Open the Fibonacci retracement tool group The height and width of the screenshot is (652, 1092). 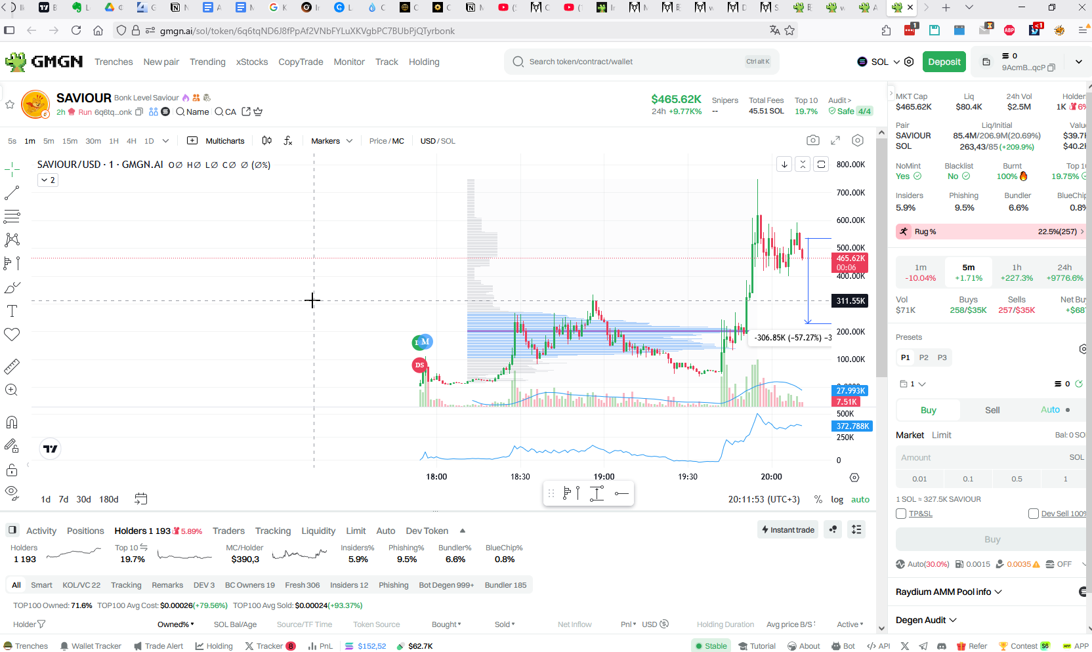12,216
